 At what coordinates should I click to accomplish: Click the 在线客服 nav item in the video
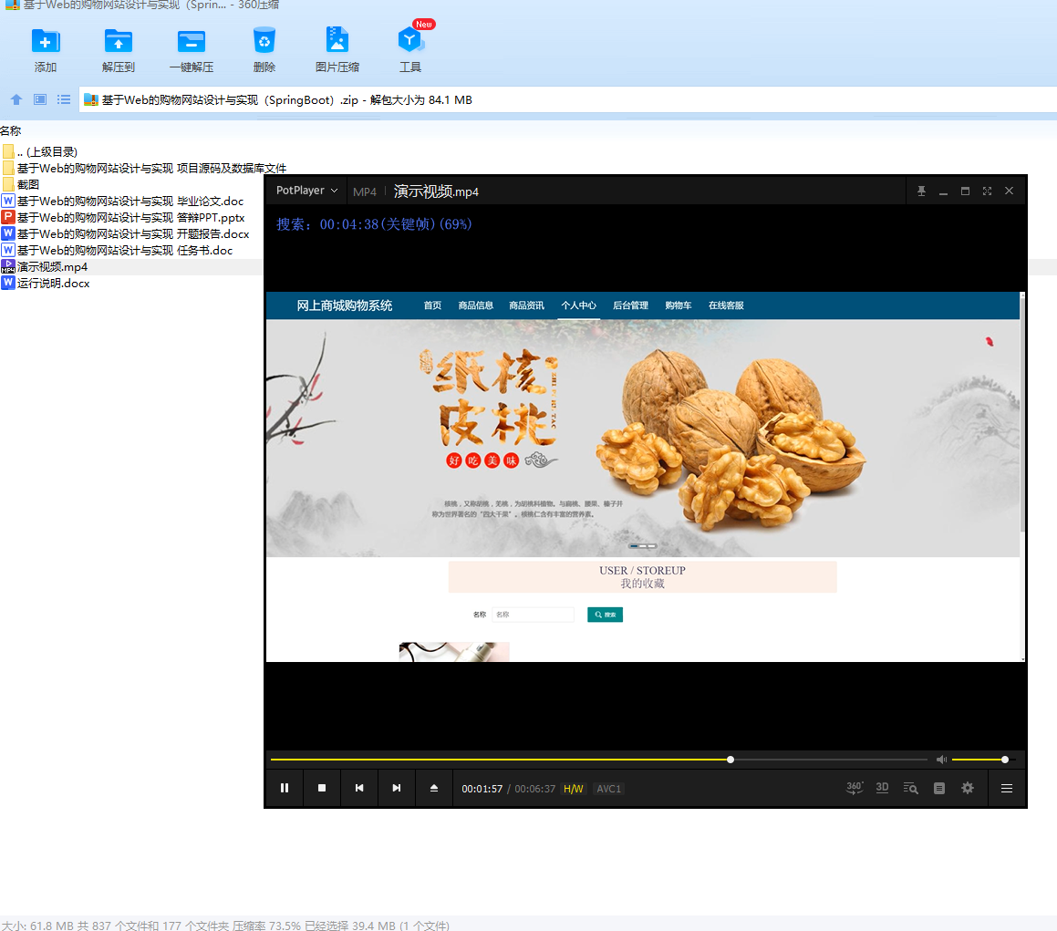[x=726, y=305]
